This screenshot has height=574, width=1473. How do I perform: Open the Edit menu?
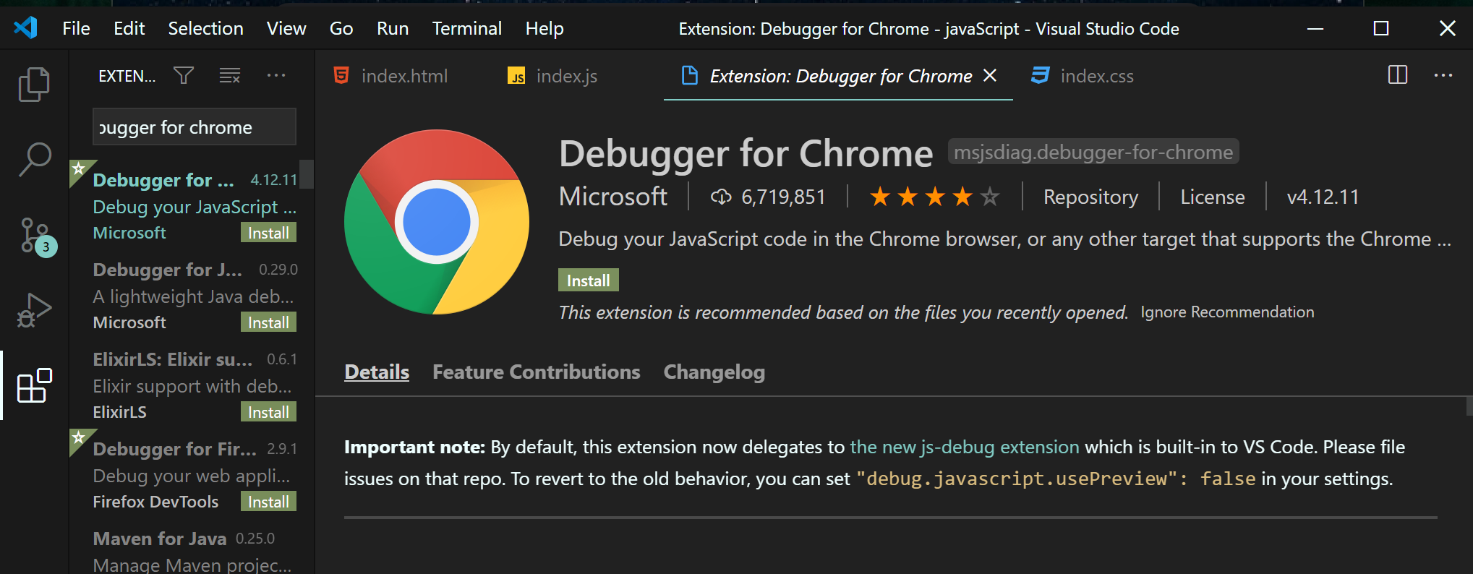coord(129,28)
